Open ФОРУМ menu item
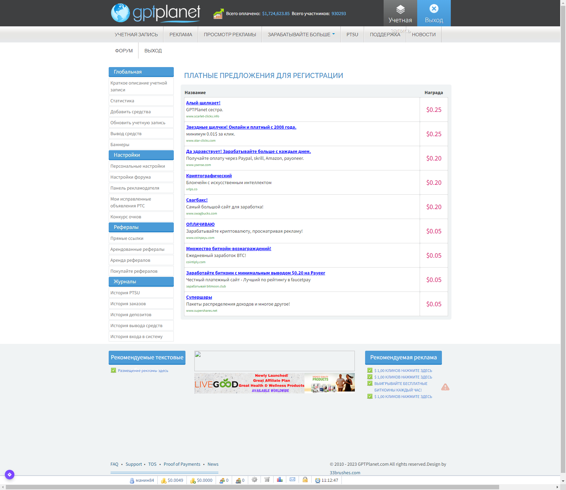Image resolution: width=566 pixels, height=490 pixels. point(124,51)
